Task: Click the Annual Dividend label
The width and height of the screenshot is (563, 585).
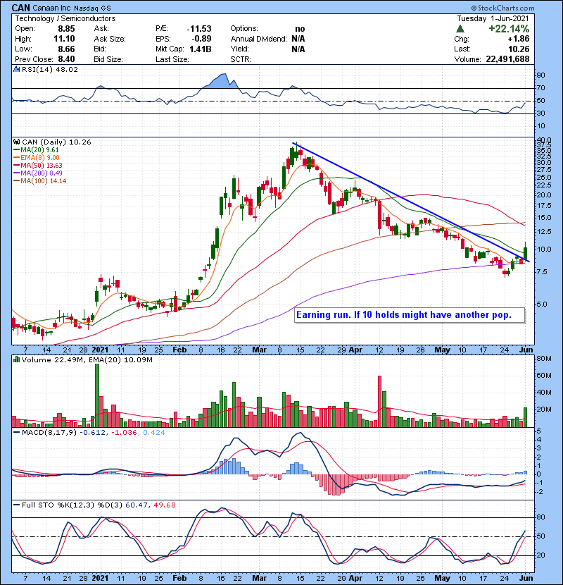Action: [258, 39]
